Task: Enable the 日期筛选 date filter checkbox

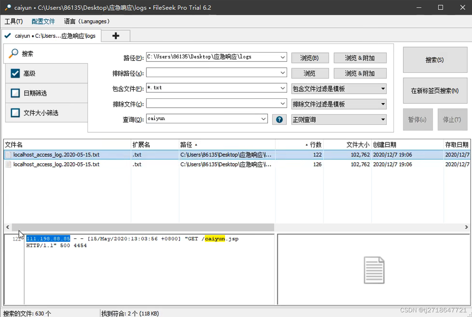Action: [x=15, y=93]
